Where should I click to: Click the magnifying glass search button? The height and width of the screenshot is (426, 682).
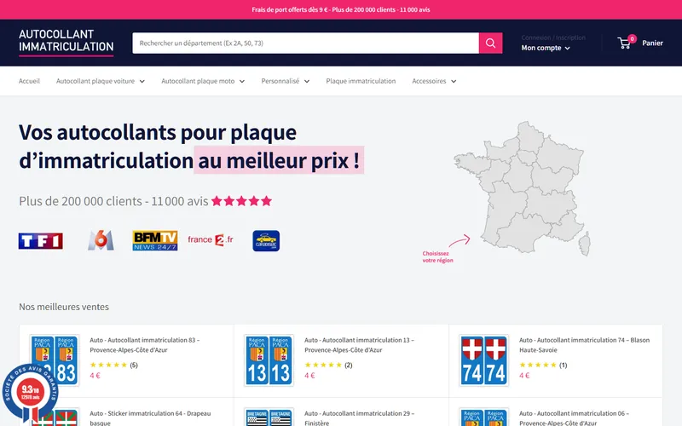pos(490,43)
